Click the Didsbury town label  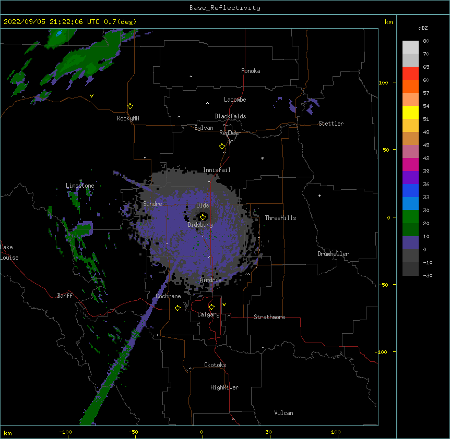click(200, 225)
